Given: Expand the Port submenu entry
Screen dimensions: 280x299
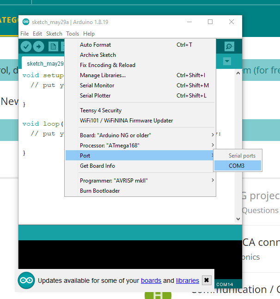Looking at the screenshot, I should (140, 156).
